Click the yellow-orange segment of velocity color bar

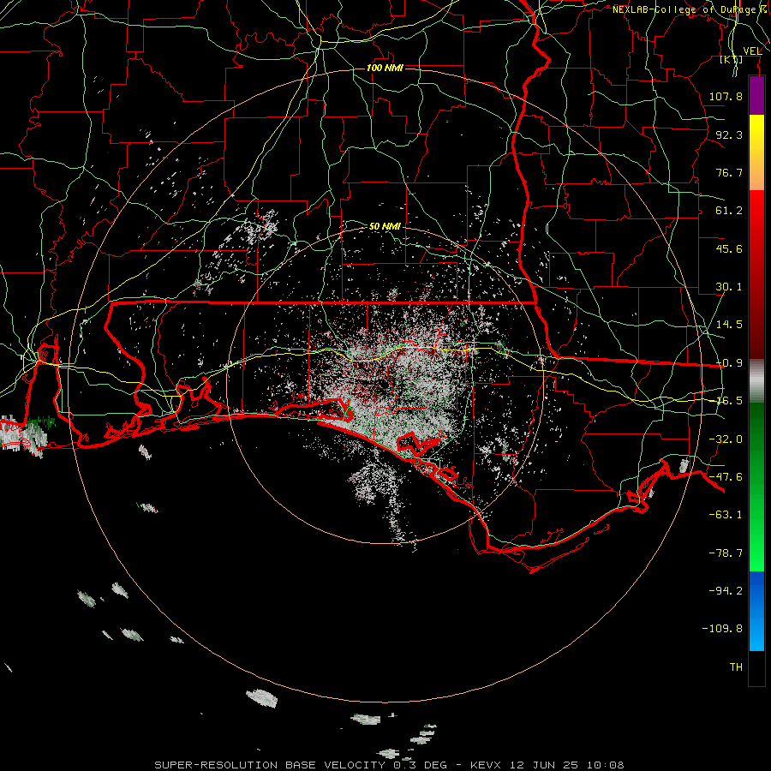[x=756, y=152]
